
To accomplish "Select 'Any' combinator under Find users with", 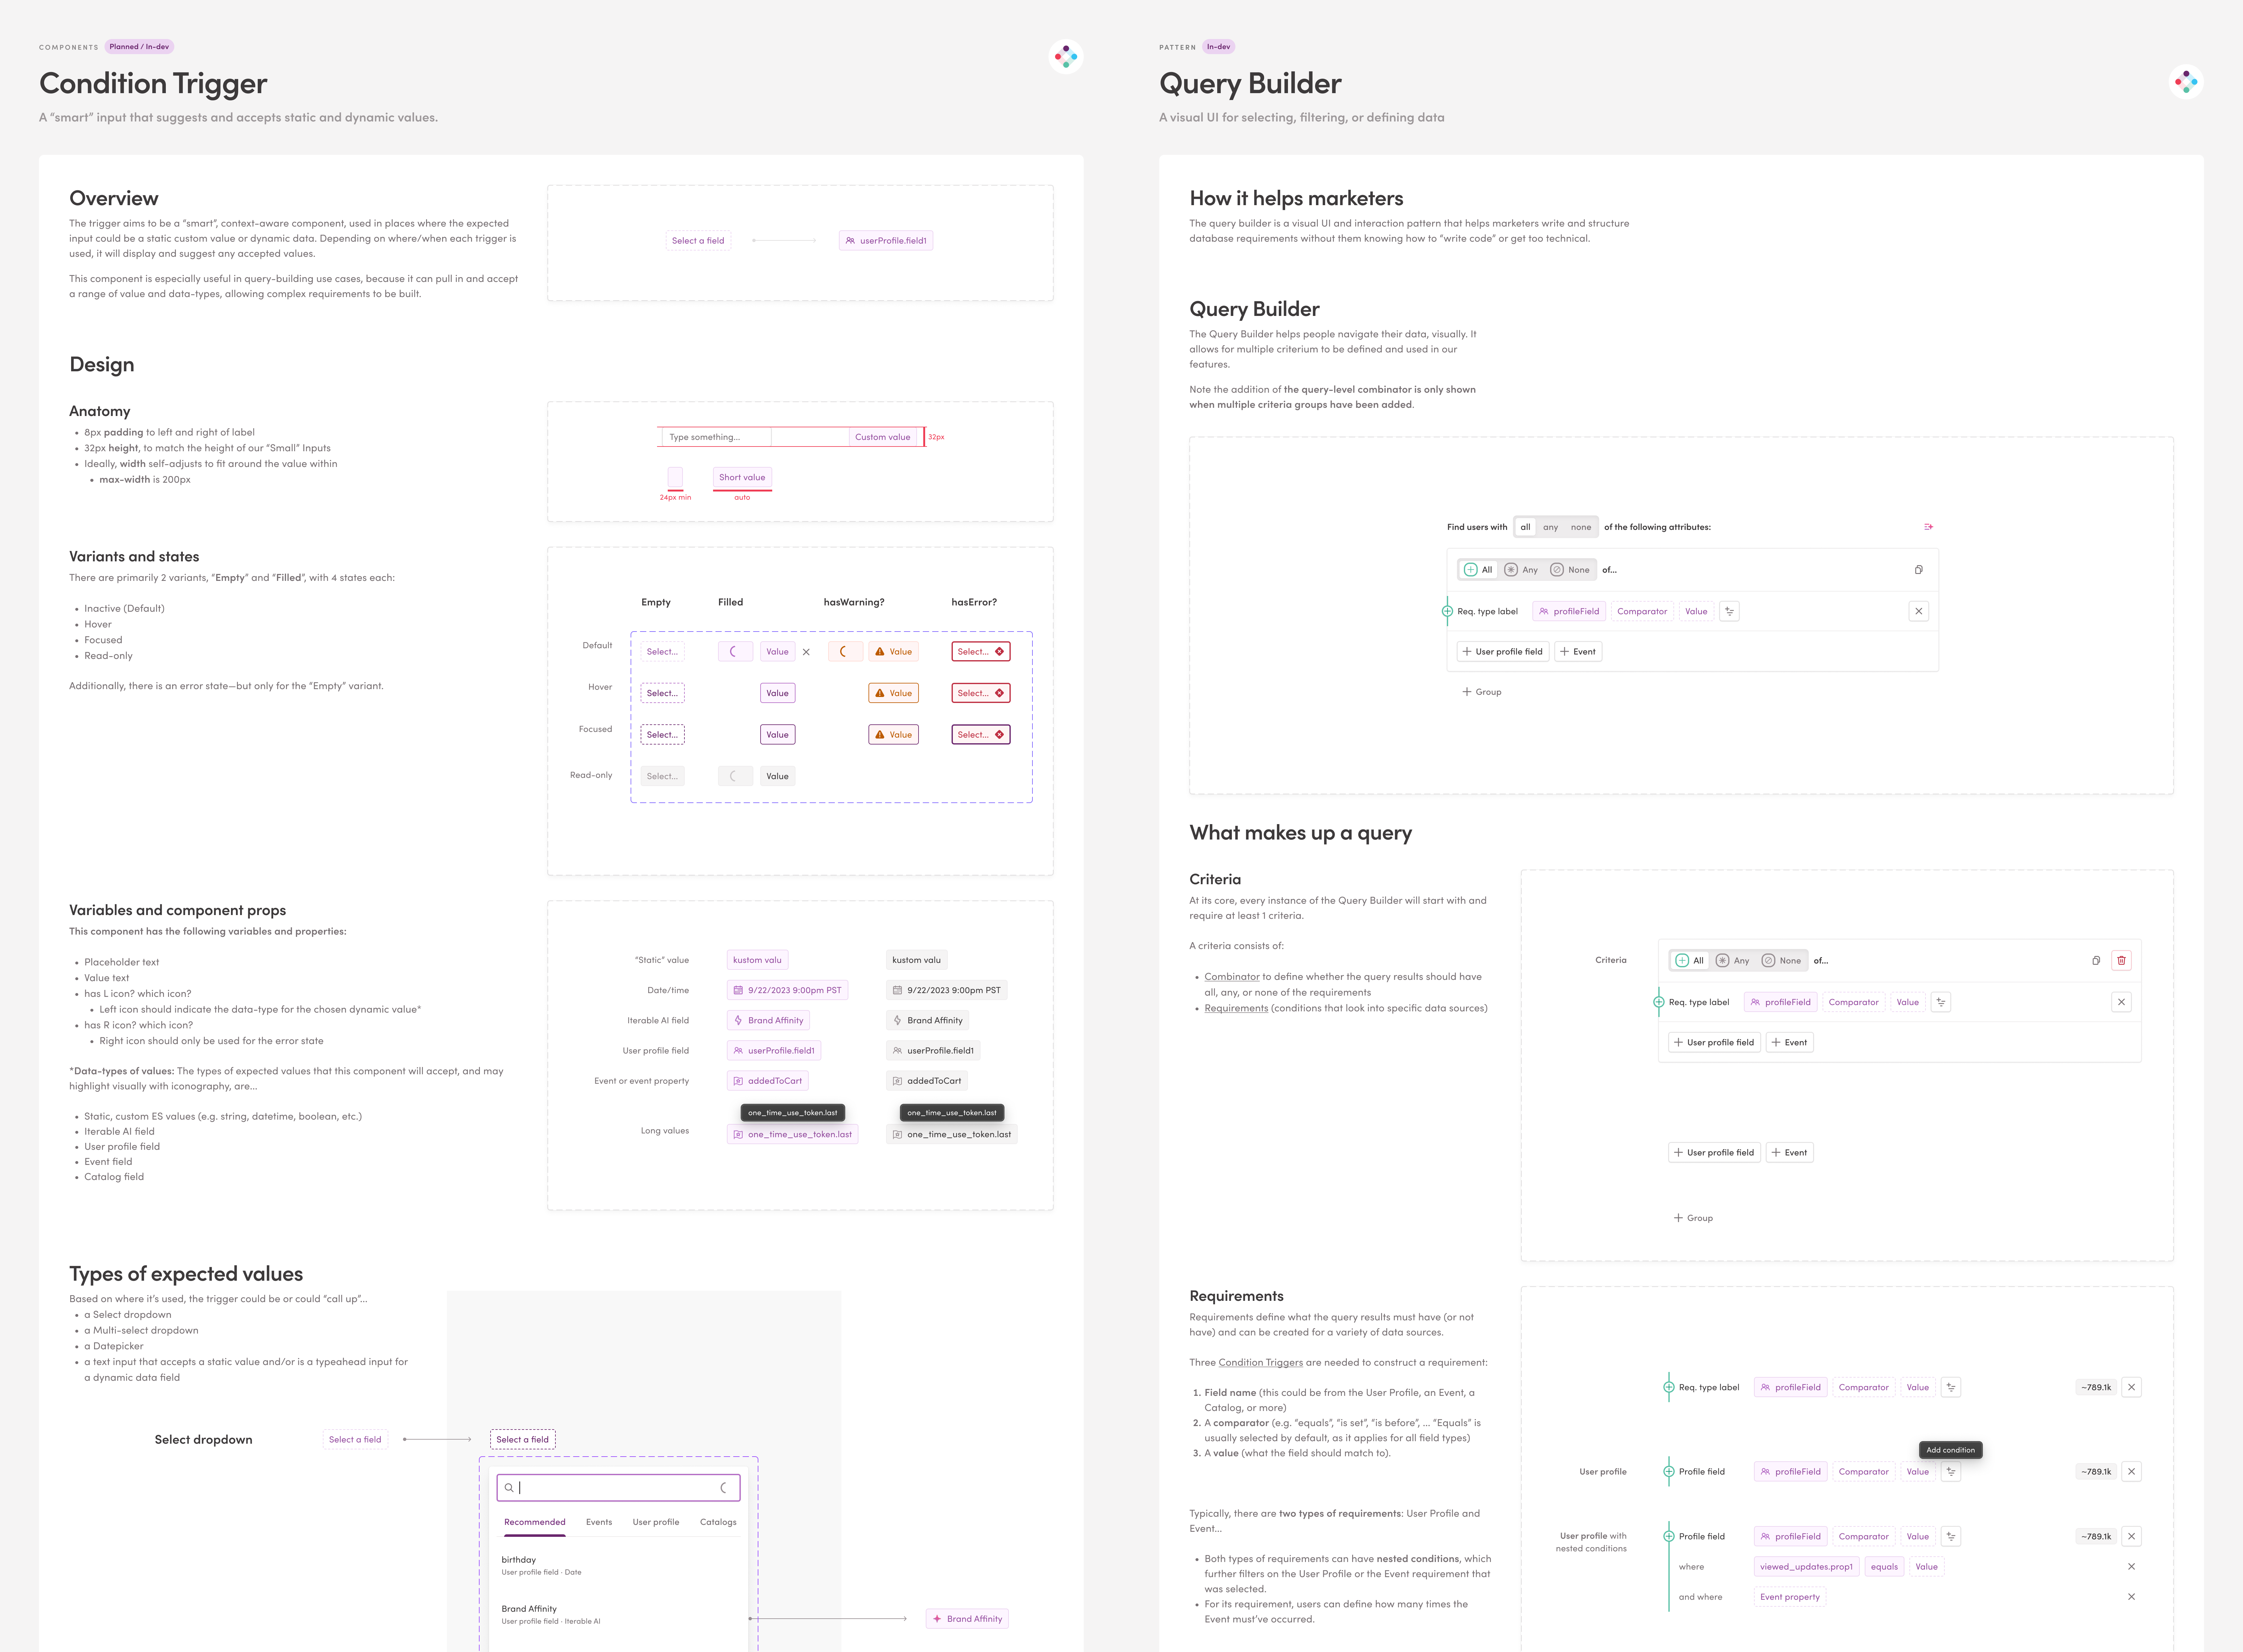I will click(x=1521, y=570).
